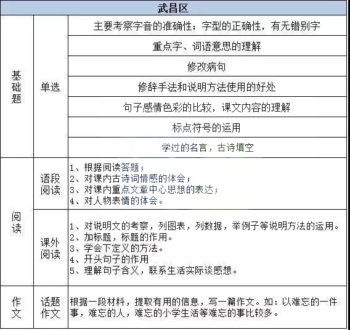Viewport: 350px width, 330px height.
Task: Click the 作文 category cell
Action: [x=17, y=307]
